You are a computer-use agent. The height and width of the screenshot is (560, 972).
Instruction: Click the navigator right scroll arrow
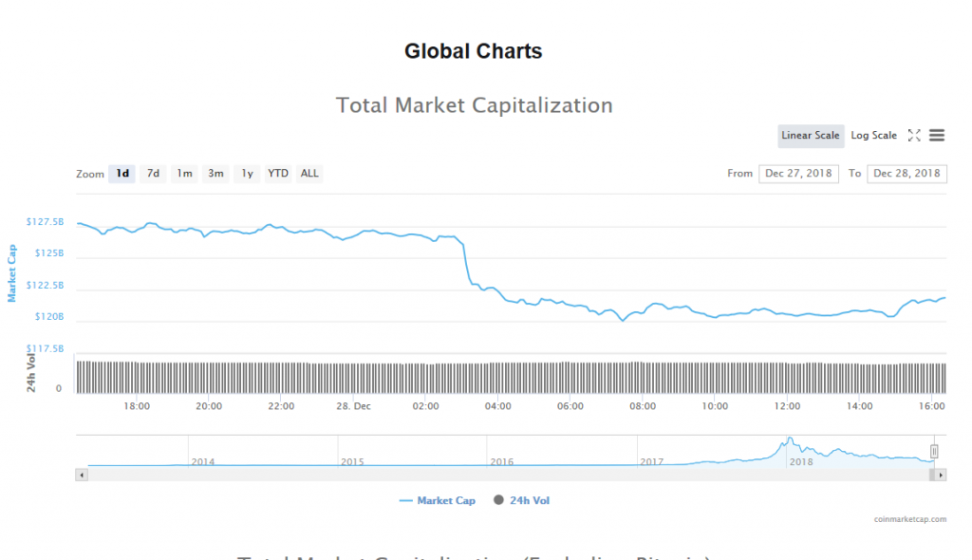941,474
